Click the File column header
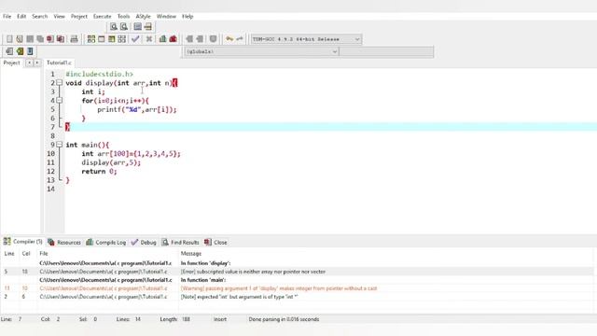The width and height of the screenshot is (597, 336). [44, 254]
